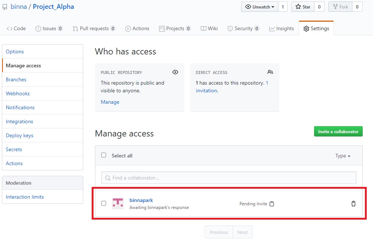373x245 pixels.
Task: Check the binnapark row checkbox
Action: 104,203
